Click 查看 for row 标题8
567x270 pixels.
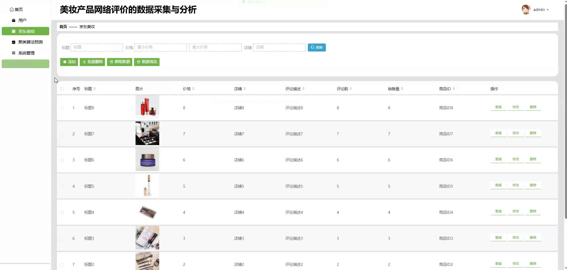tap(498, 107)
